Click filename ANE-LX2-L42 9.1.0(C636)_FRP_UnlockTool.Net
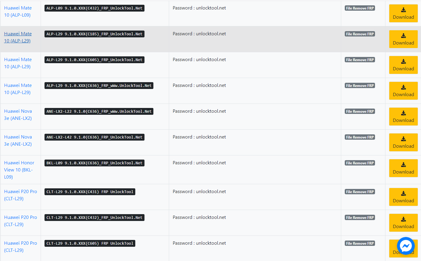The image size is (421, 261). click(94, 137)
